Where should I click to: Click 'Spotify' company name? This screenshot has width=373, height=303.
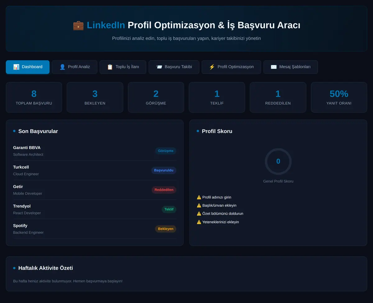[x=20, y=226]
